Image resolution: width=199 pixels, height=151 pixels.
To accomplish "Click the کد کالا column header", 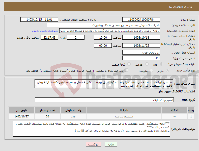I will (175, 110).
